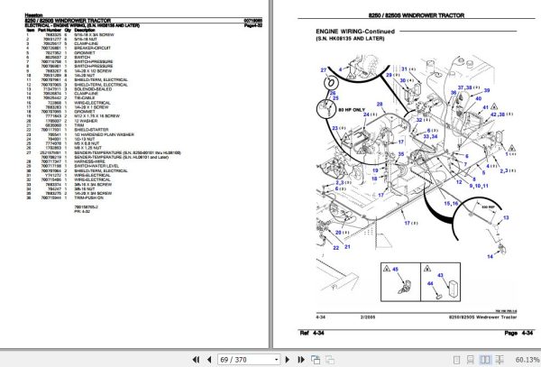Click callout number 45 in the inset box
Screen dimensions: 541x367
(x=396, y=270)
